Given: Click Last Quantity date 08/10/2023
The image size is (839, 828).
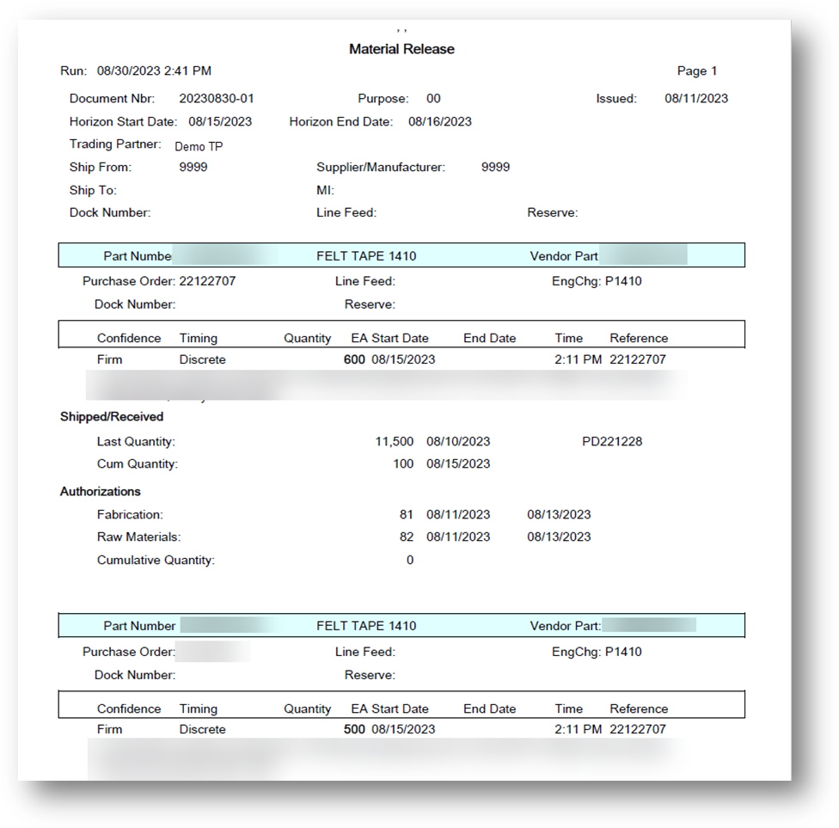Looking at the screenshot, I should [x=458, y=442].
